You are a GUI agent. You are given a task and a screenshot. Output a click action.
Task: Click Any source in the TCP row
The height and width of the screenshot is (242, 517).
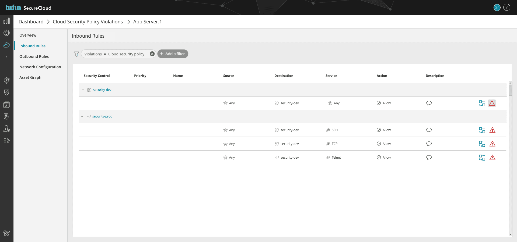[229, 144]
